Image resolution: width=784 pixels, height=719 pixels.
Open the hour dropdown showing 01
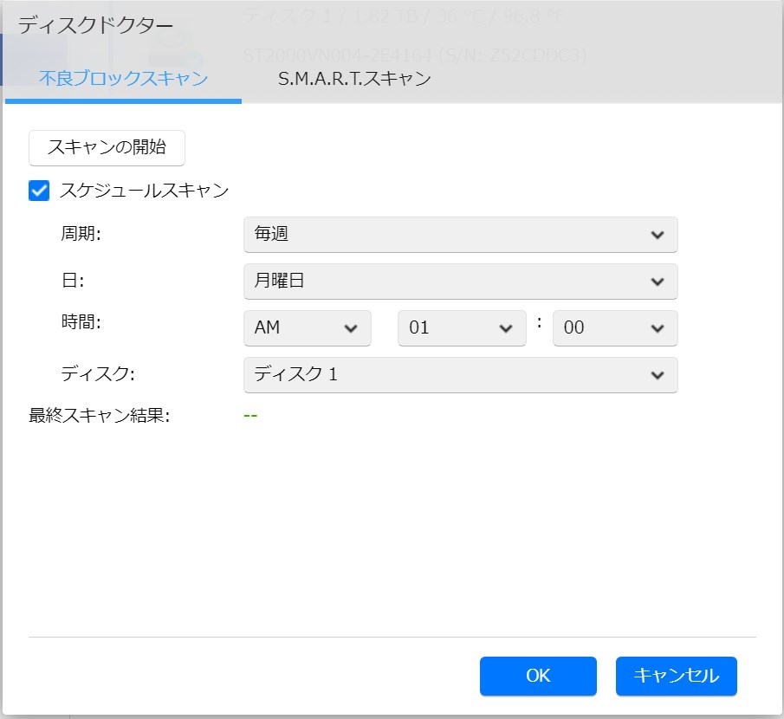(461, 328)
